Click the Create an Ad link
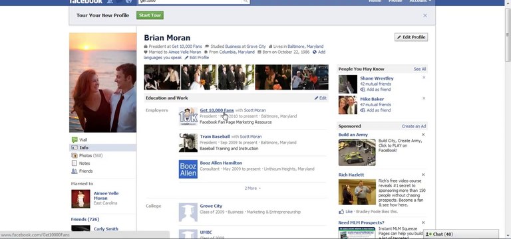 pyautogui.click(x=414, y=126)
